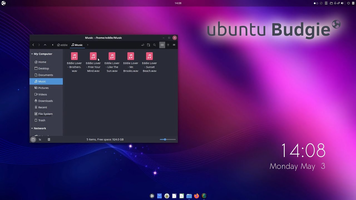
Task: Go up to the parent folder
Action: click(45, 45)
